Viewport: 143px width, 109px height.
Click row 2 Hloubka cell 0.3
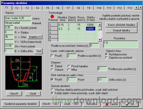point(63,29)
